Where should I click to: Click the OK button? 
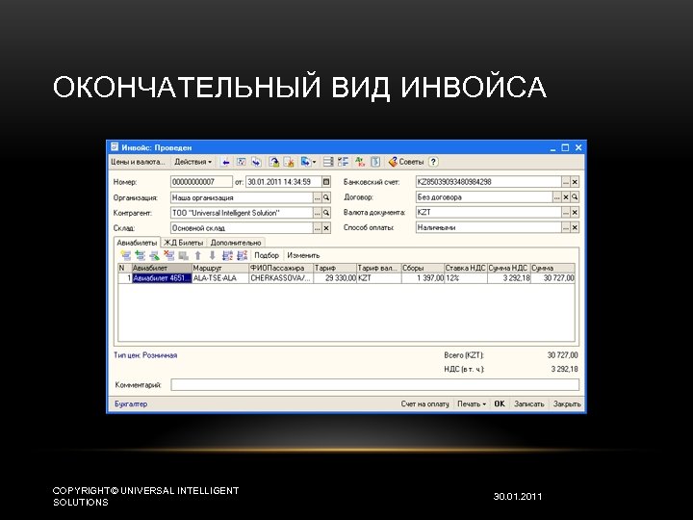[x=500, y=404]
